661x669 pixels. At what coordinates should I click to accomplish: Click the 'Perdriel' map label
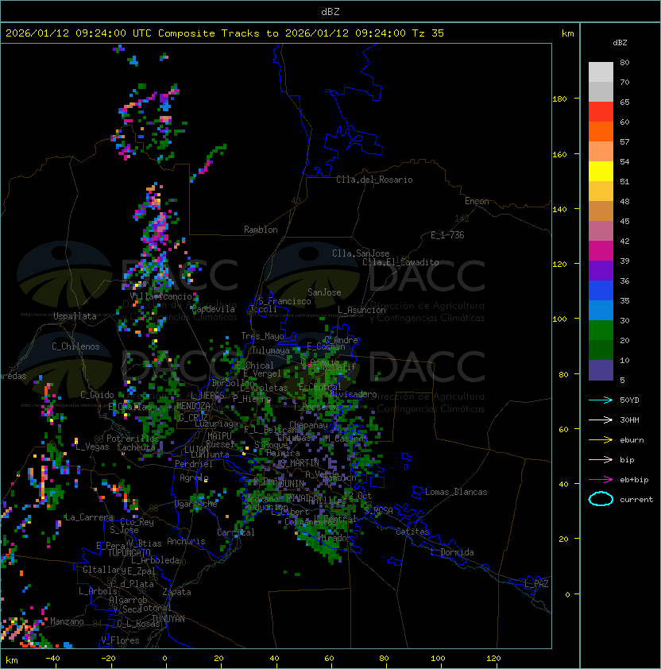(x=194, y=464)
